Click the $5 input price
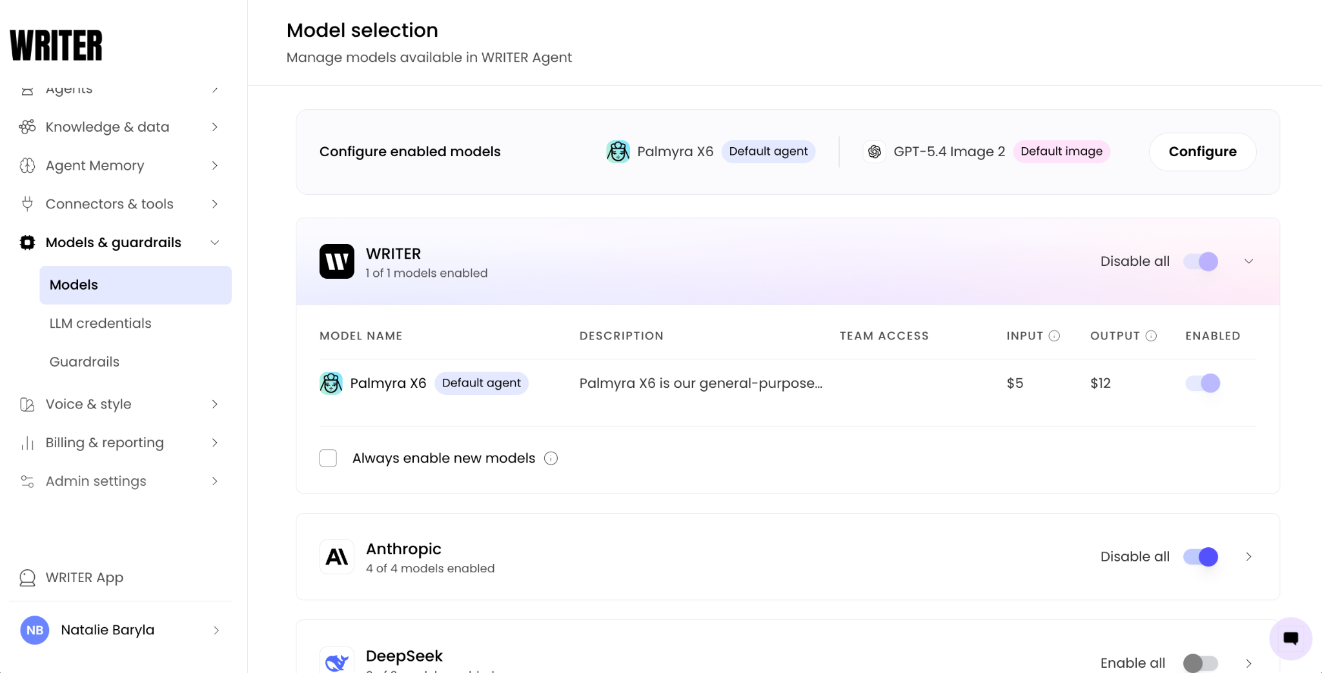The height and width of the screenshot is (673, 1322). [x=1015, y=383]
